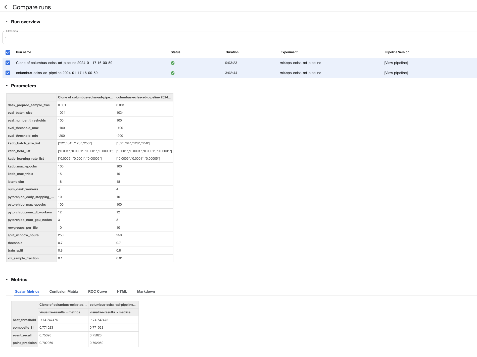Select the eval_threshold_max parameter label

(23, 128)
